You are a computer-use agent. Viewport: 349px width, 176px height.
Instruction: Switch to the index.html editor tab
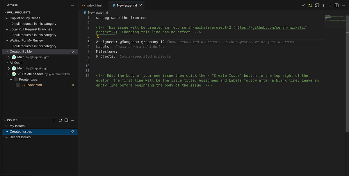[93, 5]
